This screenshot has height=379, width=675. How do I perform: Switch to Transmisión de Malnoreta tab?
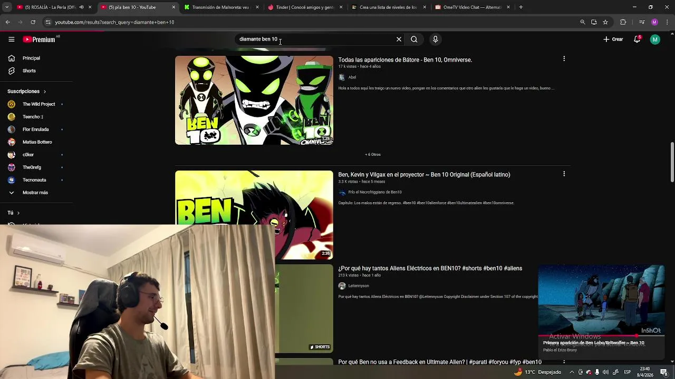click(220, 7)
